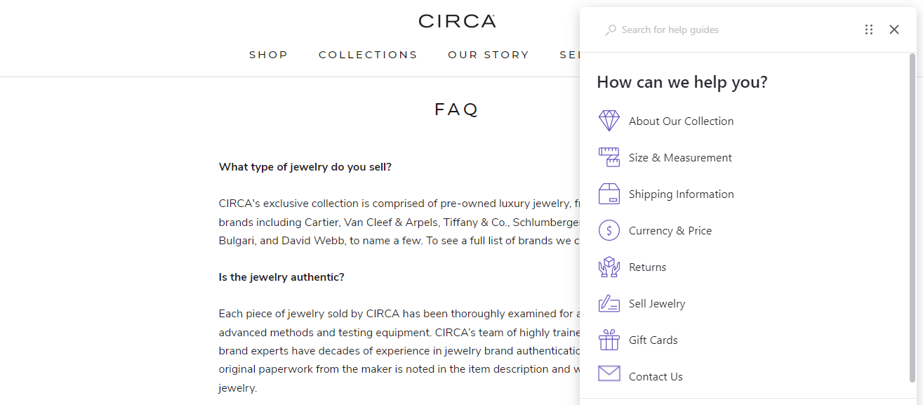Click the help panel vertical scrollbar

point(912,218)
